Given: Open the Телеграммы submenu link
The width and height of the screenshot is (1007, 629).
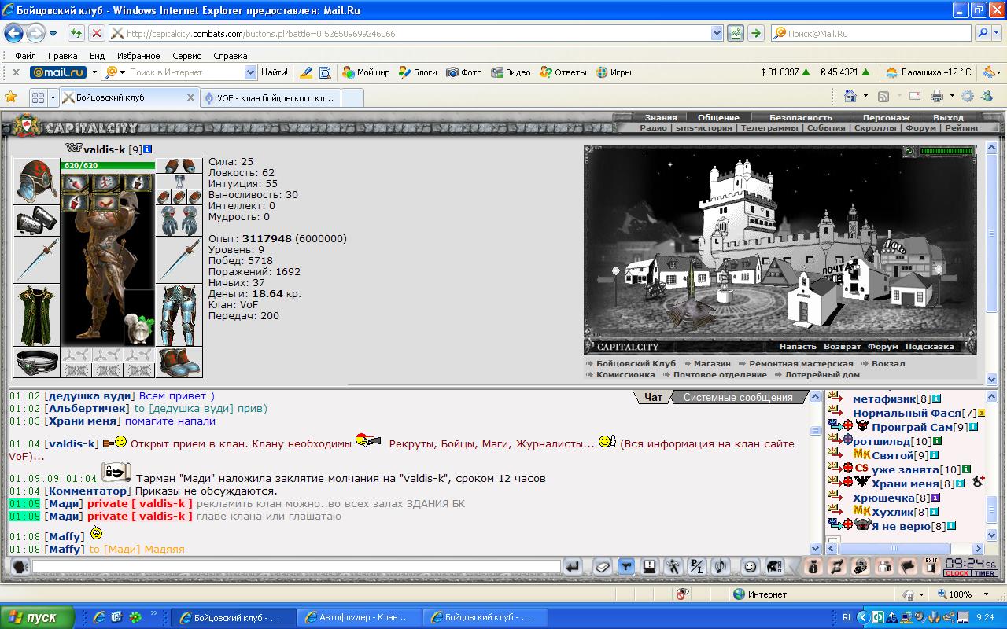Looking at the screenshot, I should pyautogui.click(x=769, y=127).
